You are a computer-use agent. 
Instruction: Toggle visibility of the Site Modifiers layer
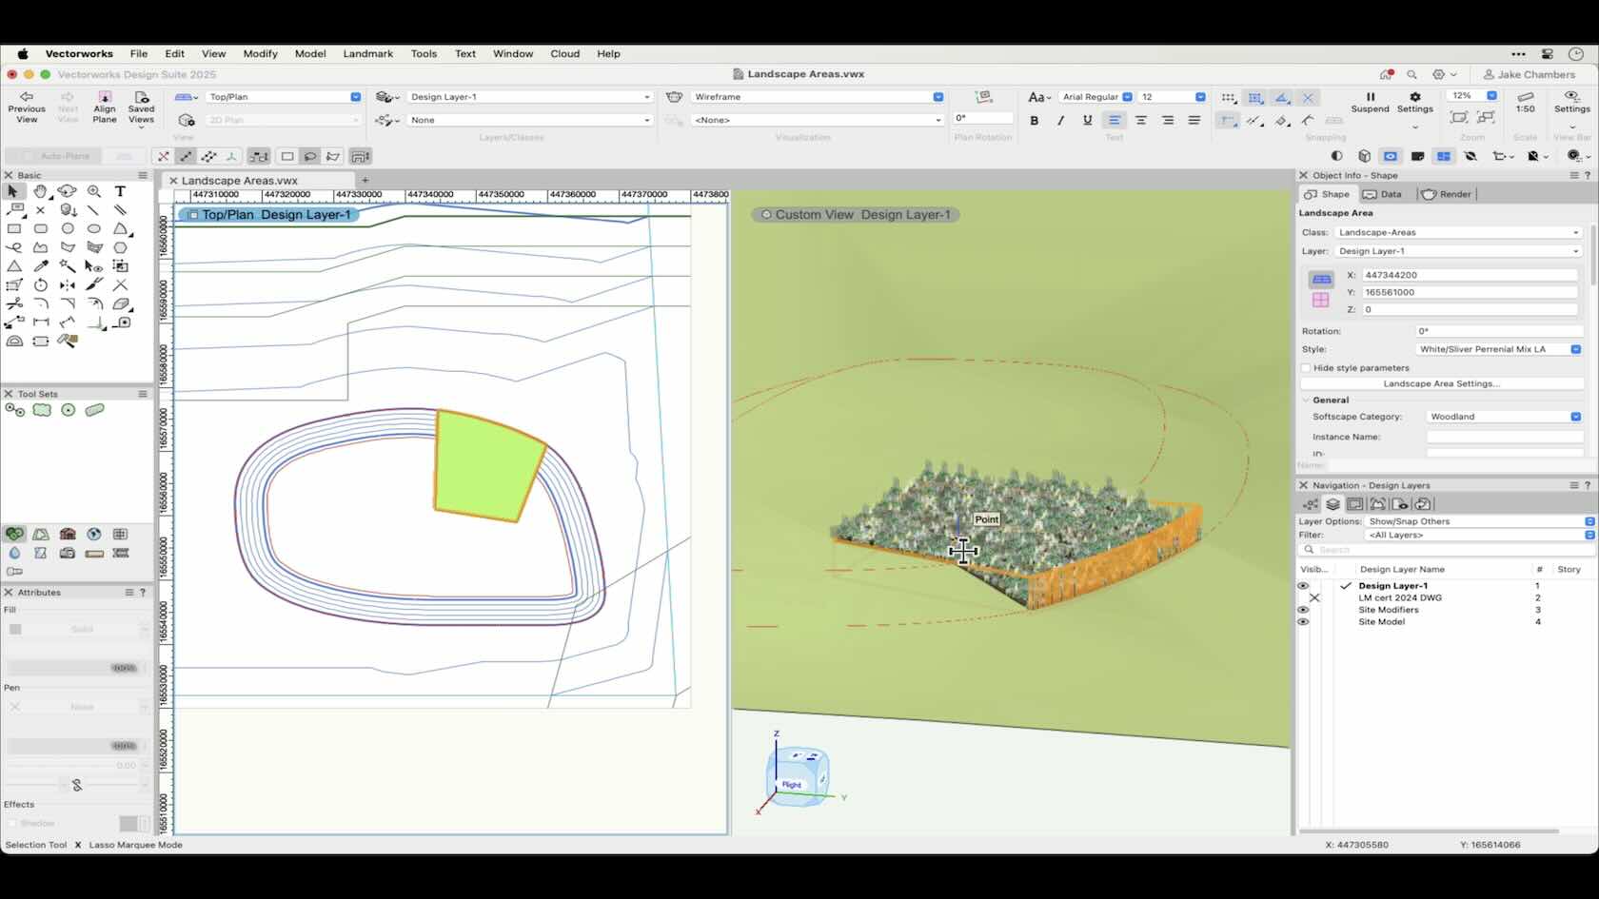click(x=1302, y=610)
